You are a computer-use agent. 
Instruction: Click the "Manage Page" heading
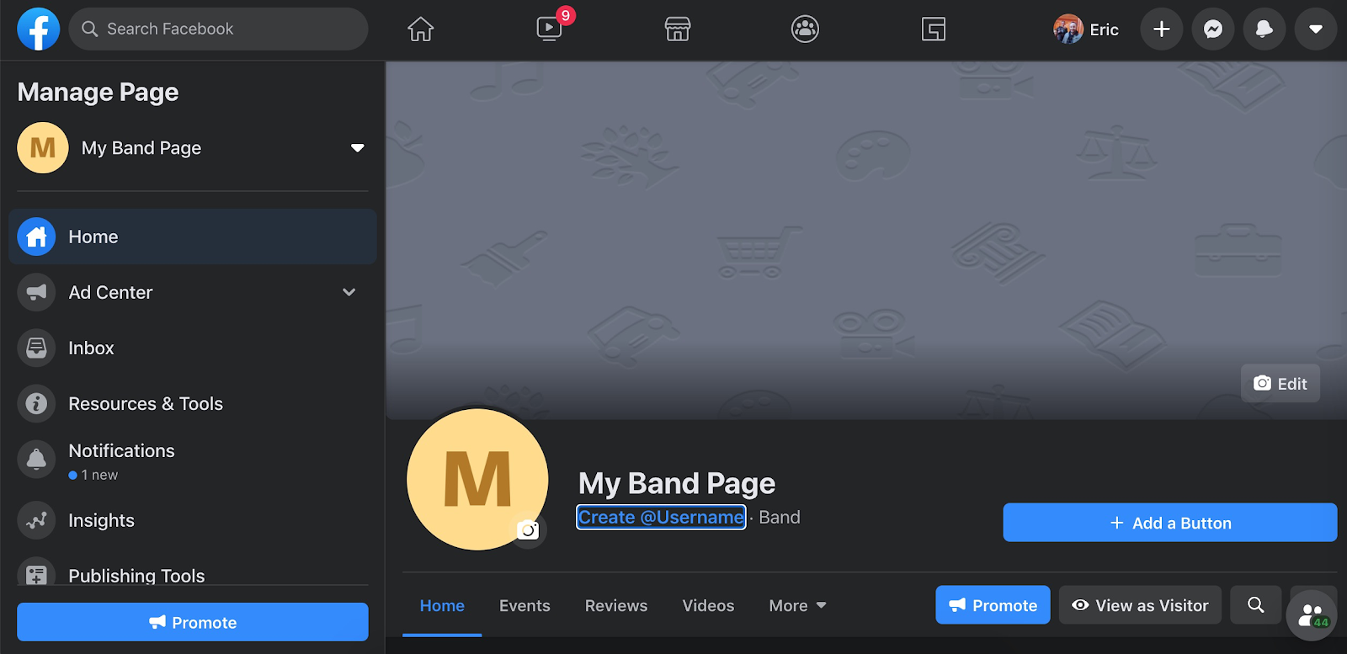pos(98,92)
